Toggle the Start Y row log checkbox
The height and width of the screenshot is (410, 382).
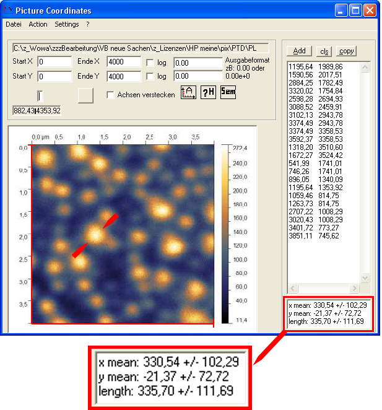(150, 76)
